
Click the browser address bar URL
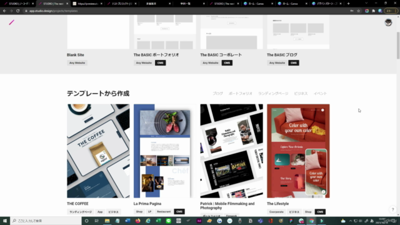(x=53, y=11)
